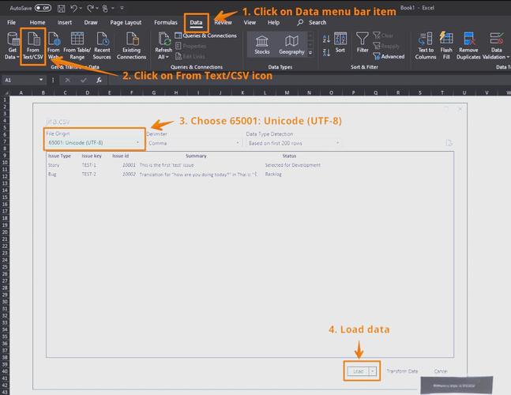This screenshot has width=511, height=395.
Task: Toggle the Filter funnel
Action: point(363,43)
